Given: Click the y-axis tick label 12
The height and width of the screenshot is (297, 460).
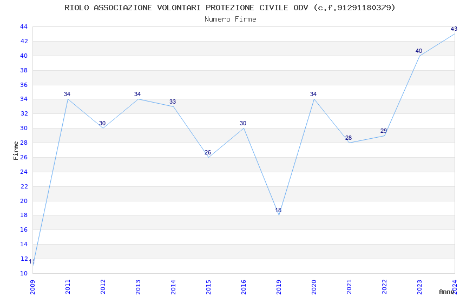Looking at the screenshot, I should [x=24, y=259].
